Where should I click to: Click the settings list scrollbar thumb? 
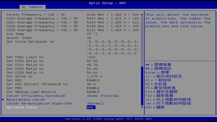[x=142, y=86]
